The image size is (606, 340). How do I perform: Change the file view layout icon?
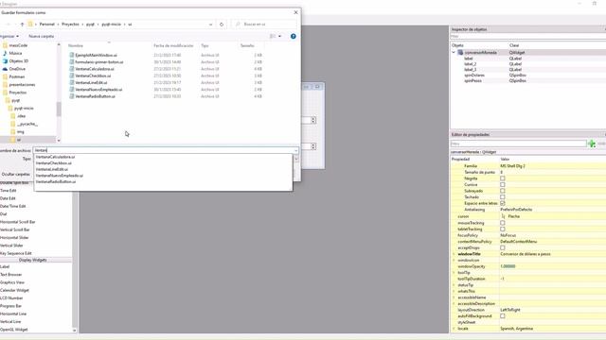click(273, 36)
